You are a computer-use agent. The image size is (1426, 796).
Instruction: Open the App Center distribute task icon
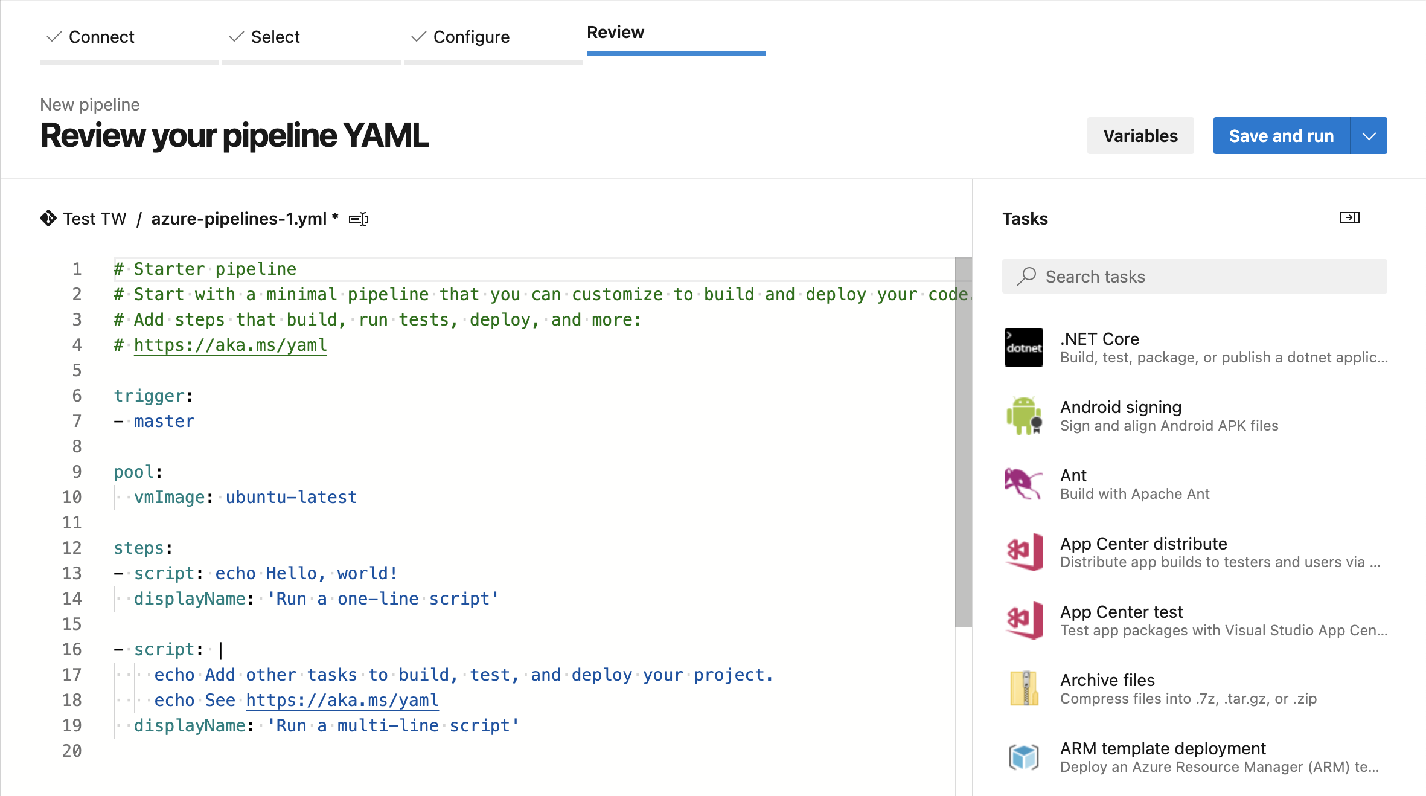click(1023, 552)
